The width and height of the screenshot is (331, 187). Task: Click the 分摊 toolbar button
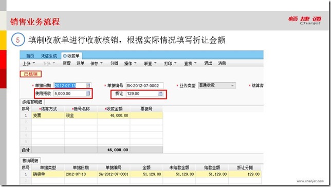[114, 63]
